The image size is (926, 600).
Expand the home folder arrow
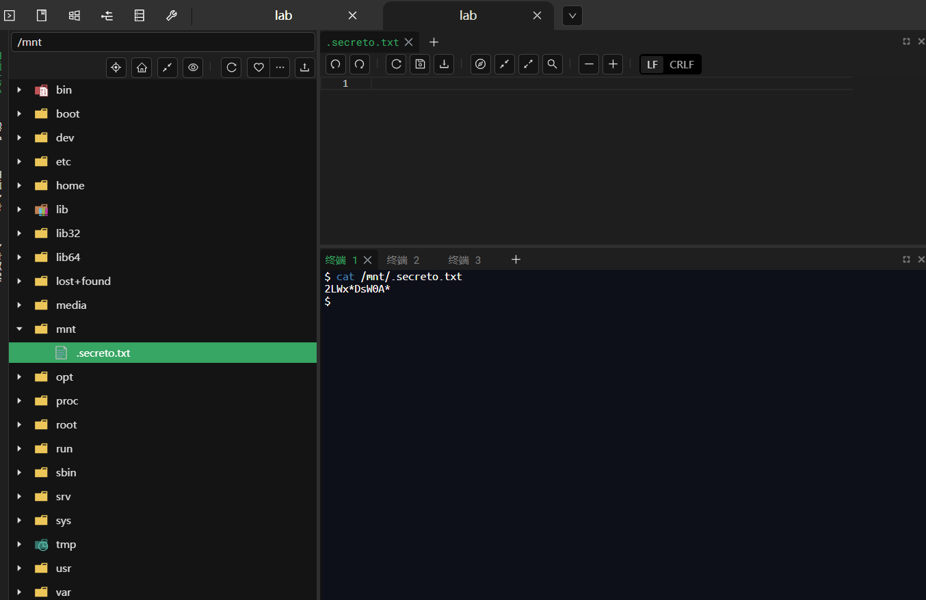19,186
